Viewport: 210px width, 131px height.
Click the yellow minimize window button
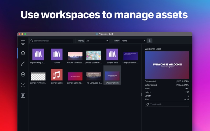pyautogui.click(x=22, y=34)
